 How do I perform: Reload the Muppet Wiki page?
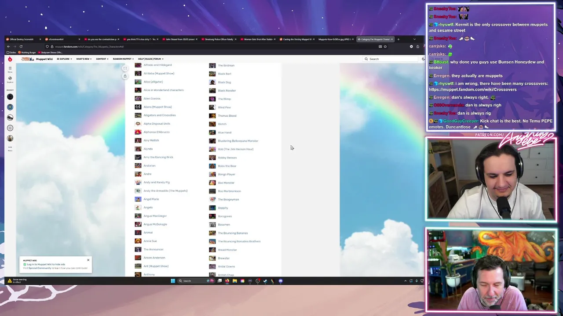(x=21, y=47)
